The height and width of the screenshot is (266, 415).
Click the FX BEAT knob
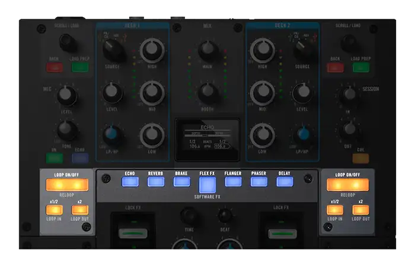pyautogui.click(x=225, y=215)
